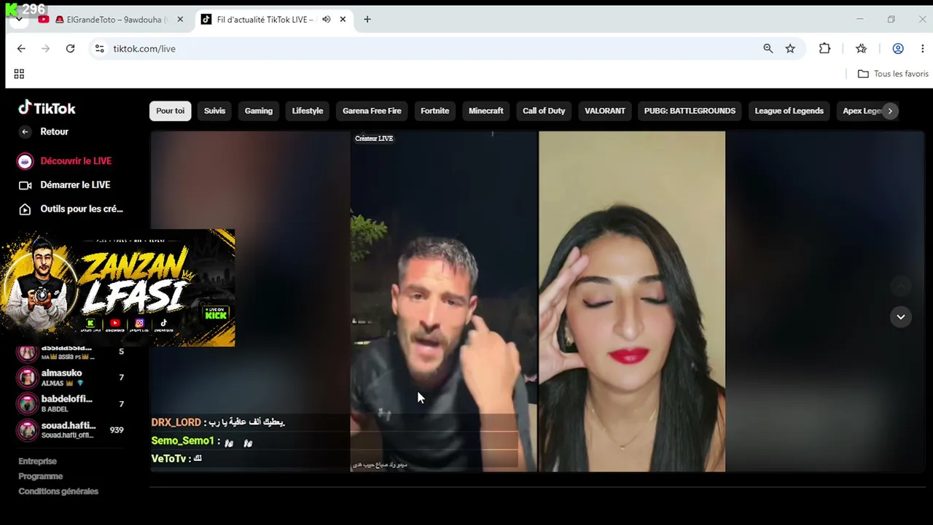Select the PUBG: BATTLEGROUNDS category
The width and height of the screenshot is (933, 525).
(690, 111)
